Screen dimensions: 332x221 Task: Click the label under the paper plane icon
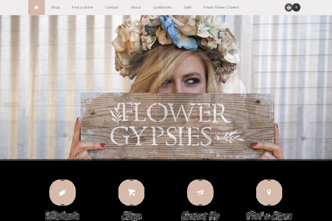point(200,215)
